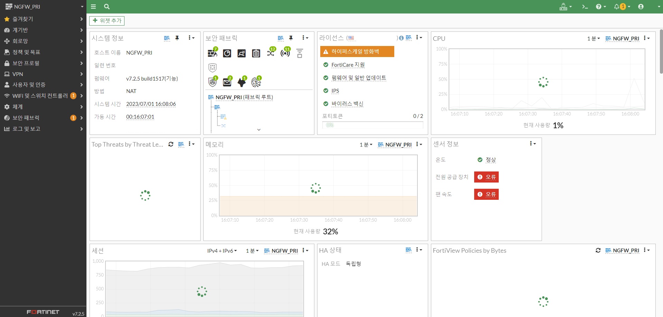Click FortiAP wireless icon with badge 11
Image resolution: width=663 pixels, height=317 pixels.
tap(286, 53)
